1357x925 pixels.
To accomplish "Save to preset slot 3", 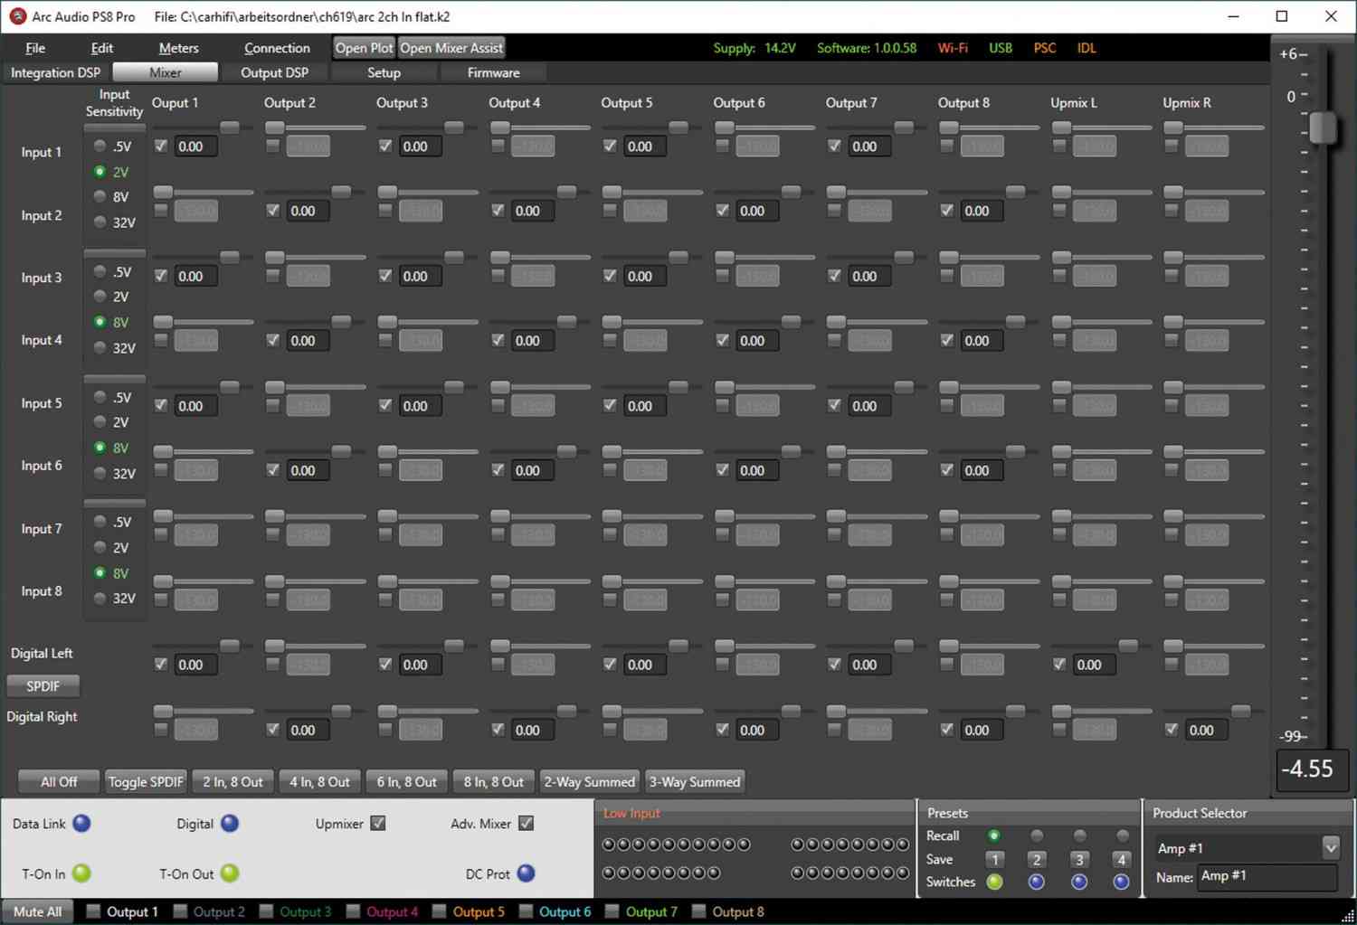I will pyautogui.click(x=1079, y=859).
